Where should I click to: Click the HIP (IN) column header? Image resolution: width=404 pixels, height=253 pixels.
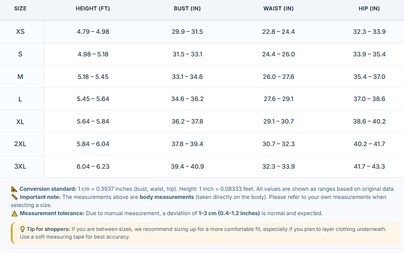[x=369, y=9]
